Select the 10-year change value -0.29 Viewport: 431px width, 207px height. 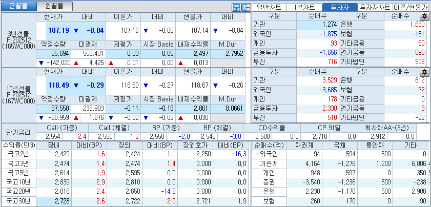coord(95,85)
